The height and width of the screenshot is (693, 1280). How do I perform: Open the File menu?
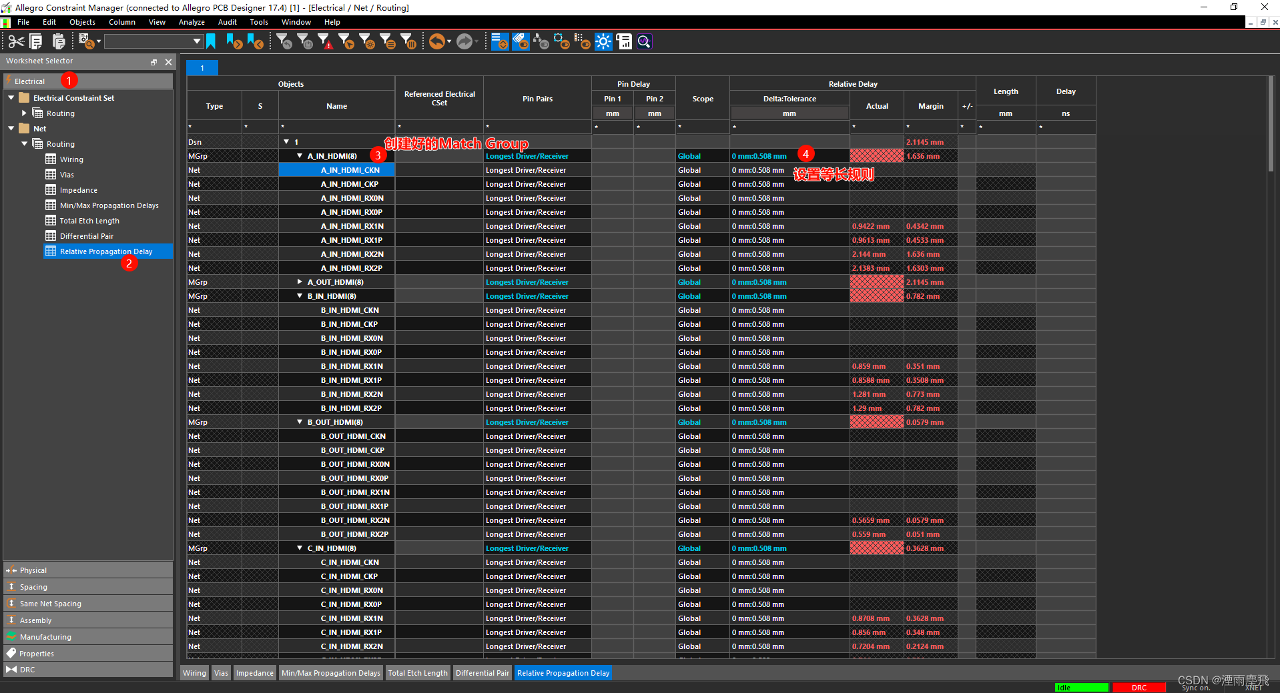pos(23,22)
